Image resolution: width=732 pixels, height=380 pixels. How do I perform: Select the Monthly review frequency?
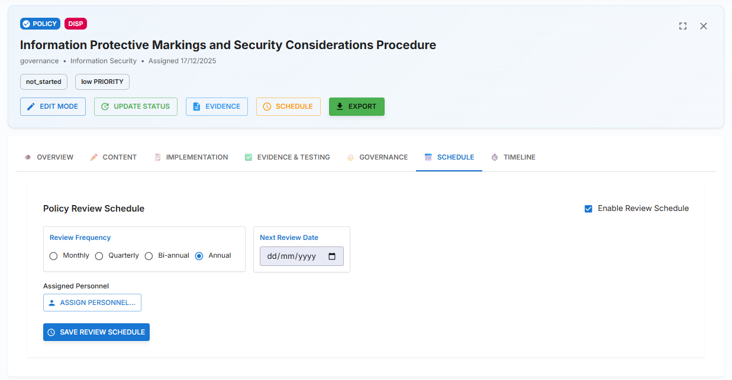coord(54,256)
